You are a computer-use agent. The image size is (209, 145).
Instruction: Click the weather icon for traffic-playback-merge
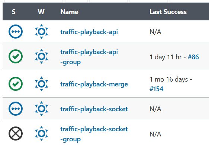(41, 84)
